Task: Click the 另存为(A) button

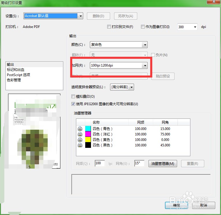Action: (125, 16)
